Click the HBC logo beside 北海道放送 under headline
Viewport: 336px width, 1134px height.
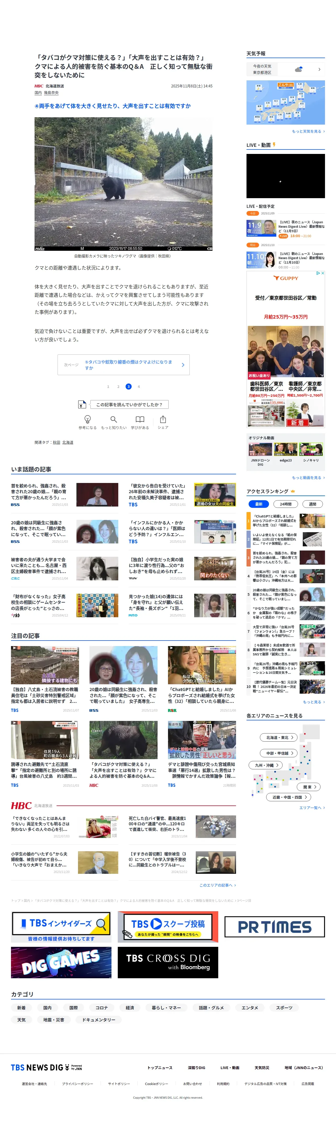click(39, 86)
